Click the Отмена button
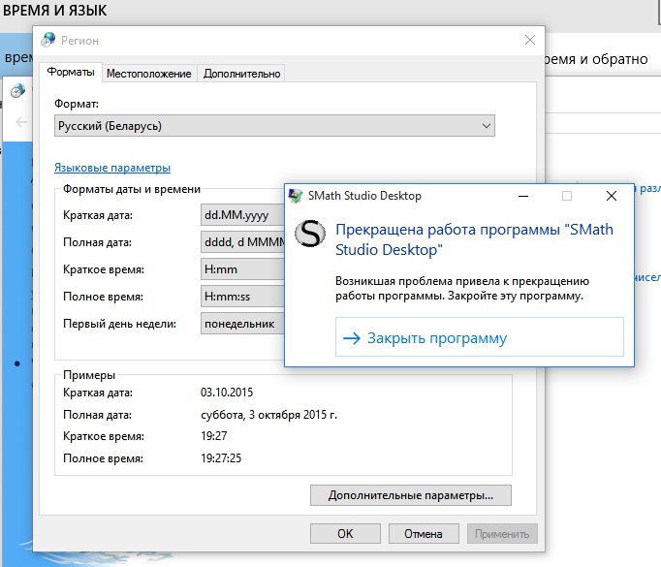The image size is (661, 567). [x=423, y=533]
